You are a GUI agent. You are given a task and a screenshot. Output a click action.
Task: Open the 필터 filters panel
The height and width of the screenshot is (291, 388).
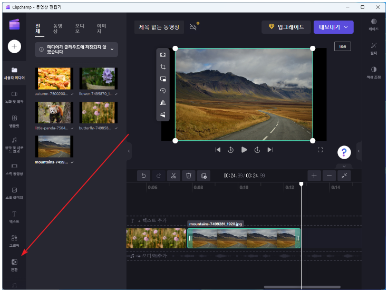pyautogui.click(x=374, y=48)
